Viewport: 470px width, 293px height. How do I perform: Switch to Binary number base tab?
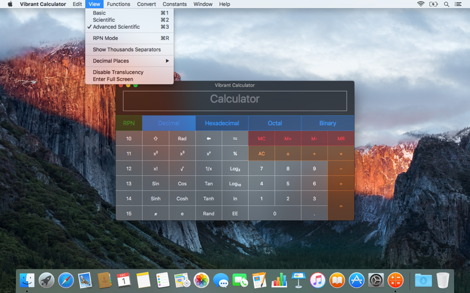click(x=328, y=123)
